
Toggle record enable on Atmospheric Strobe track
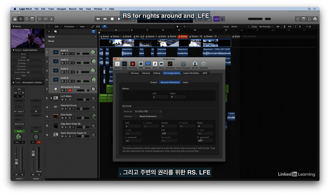coord(70,91)
